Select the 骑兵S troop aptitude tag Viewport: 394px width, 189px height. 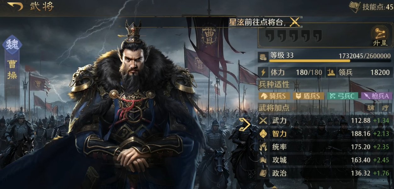(274, 96)
